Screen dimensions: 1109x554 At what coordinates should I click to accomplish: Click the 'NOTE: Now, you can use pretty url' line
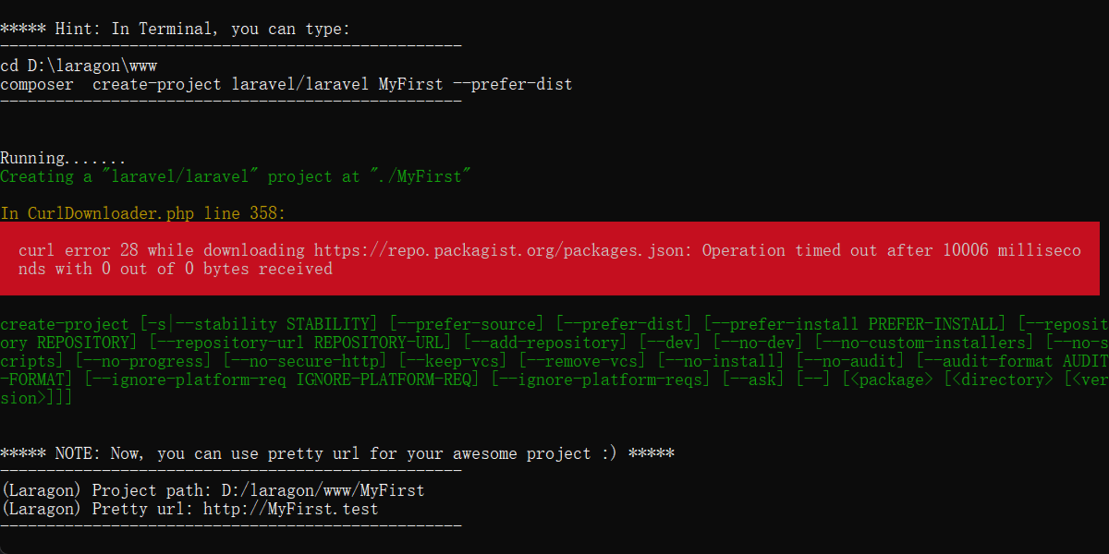tap(337, 454)
